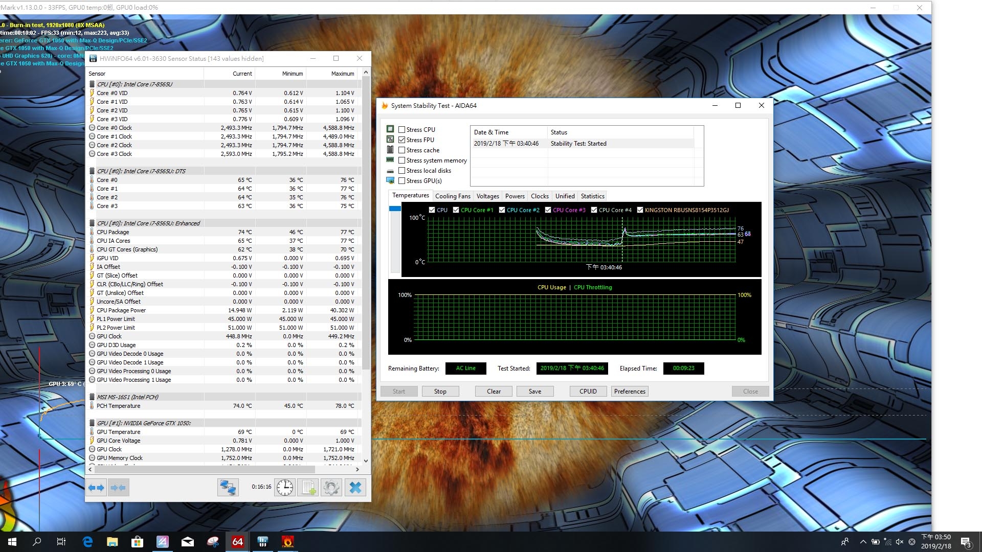Enable the Stress cache checkbox
The width and height of the screenshot is (982, 552).
402,150
